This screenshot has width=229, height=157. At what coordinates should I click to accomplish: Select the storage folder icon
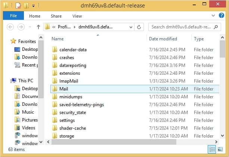55,136
